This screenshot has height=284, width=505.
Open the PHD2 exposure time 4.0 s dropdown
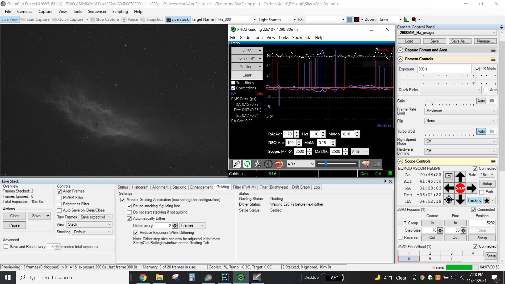pos(301,164)
